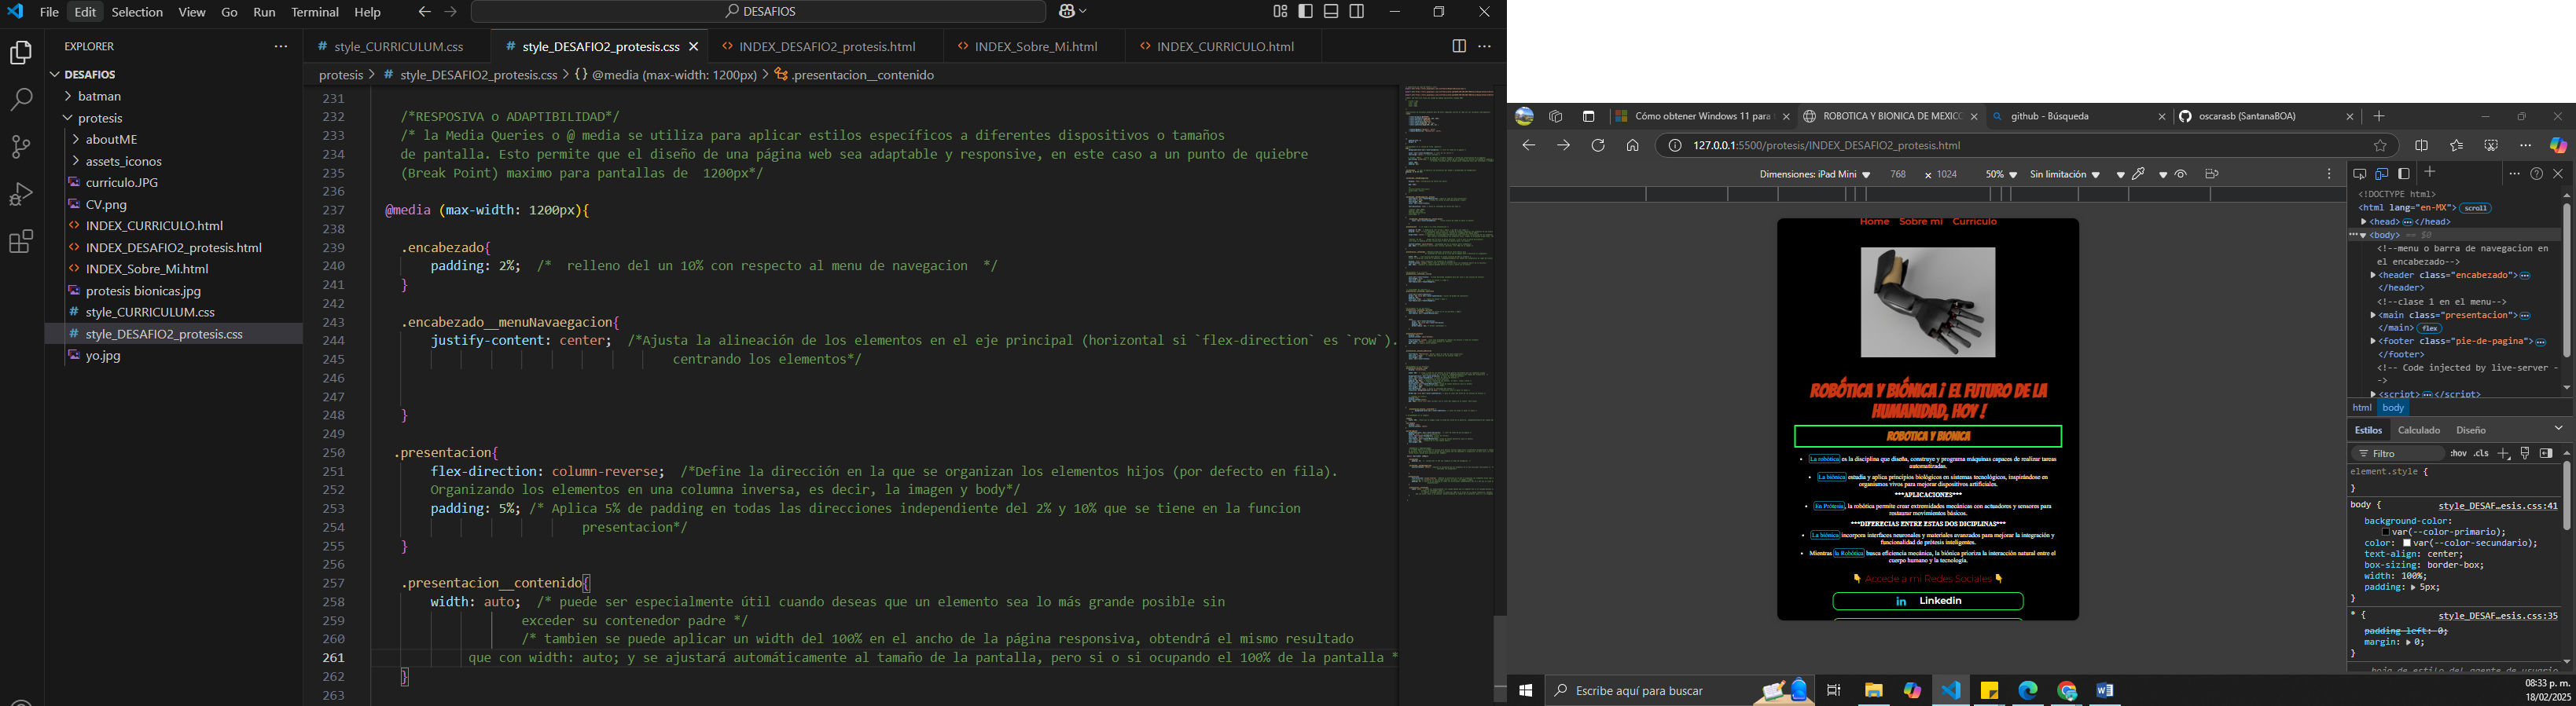This screenshot has height=706, width=2576.
Task: Toggle the :hov element state panel
Action: tap(2458, 453)
